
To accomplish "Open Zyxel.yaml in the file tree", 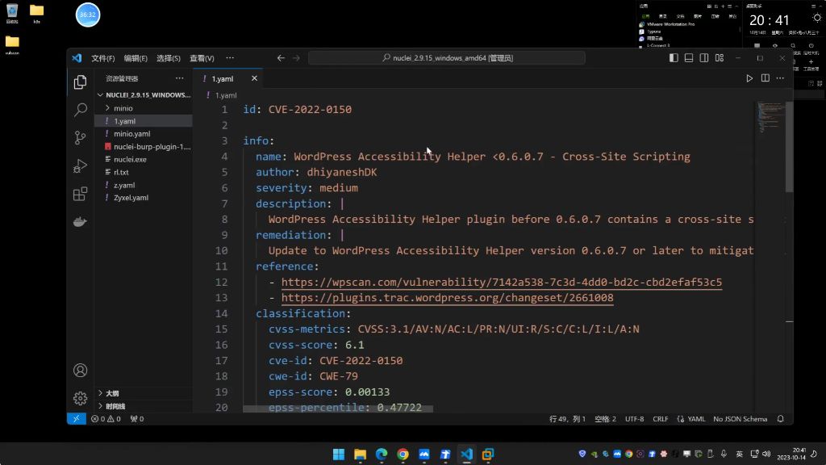I will click(x=144, y=198).
